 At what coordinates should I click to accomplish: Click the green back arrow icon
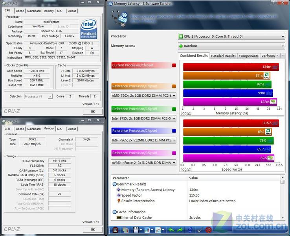171,230
